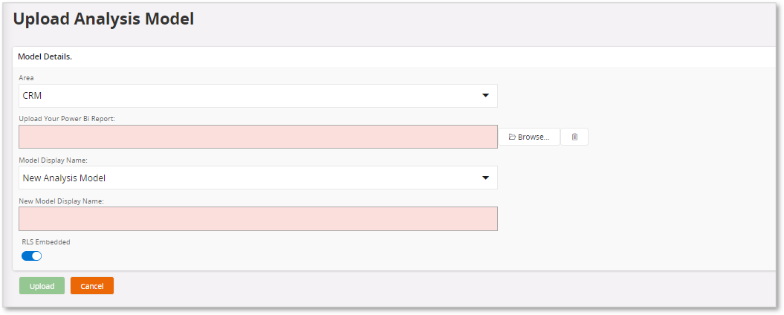
Task: Click into the New Model Display Name field
Action: pos(258,218)
